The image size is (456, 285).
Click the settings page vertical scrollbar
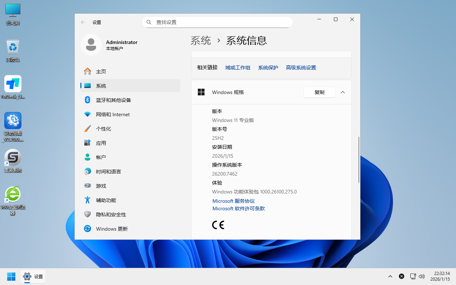tap(359, 159)
